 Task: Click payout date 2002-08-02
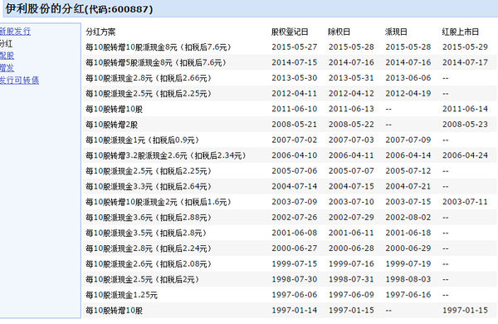coord(408,218)
